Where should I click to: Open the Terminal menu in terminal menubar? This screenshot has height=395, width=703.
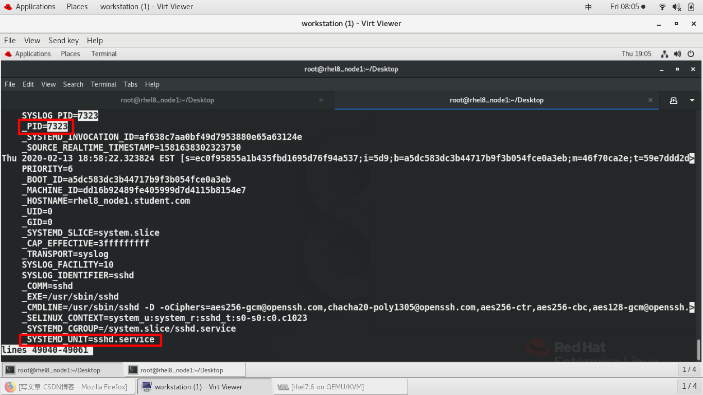pos(103,84)
